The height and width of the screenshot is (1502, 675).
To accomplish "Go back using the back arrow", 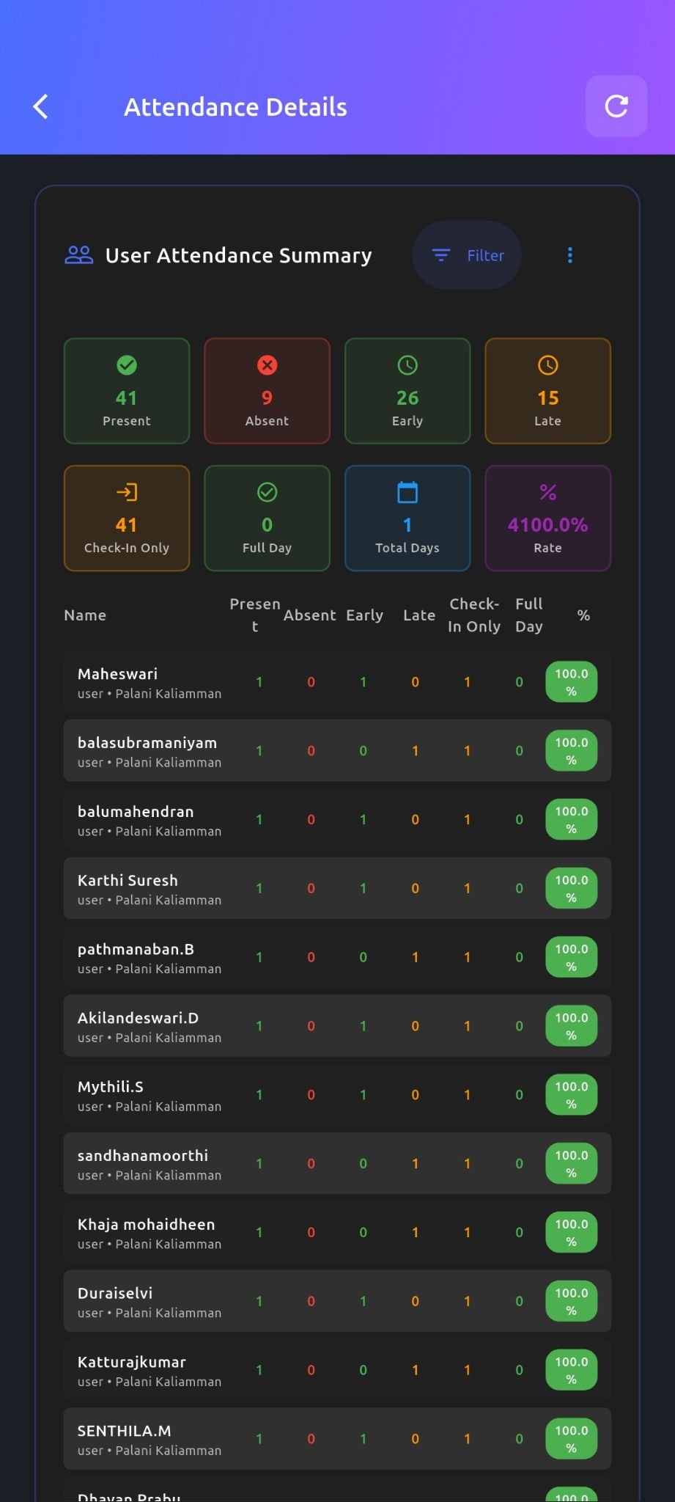I will point(41,106).
